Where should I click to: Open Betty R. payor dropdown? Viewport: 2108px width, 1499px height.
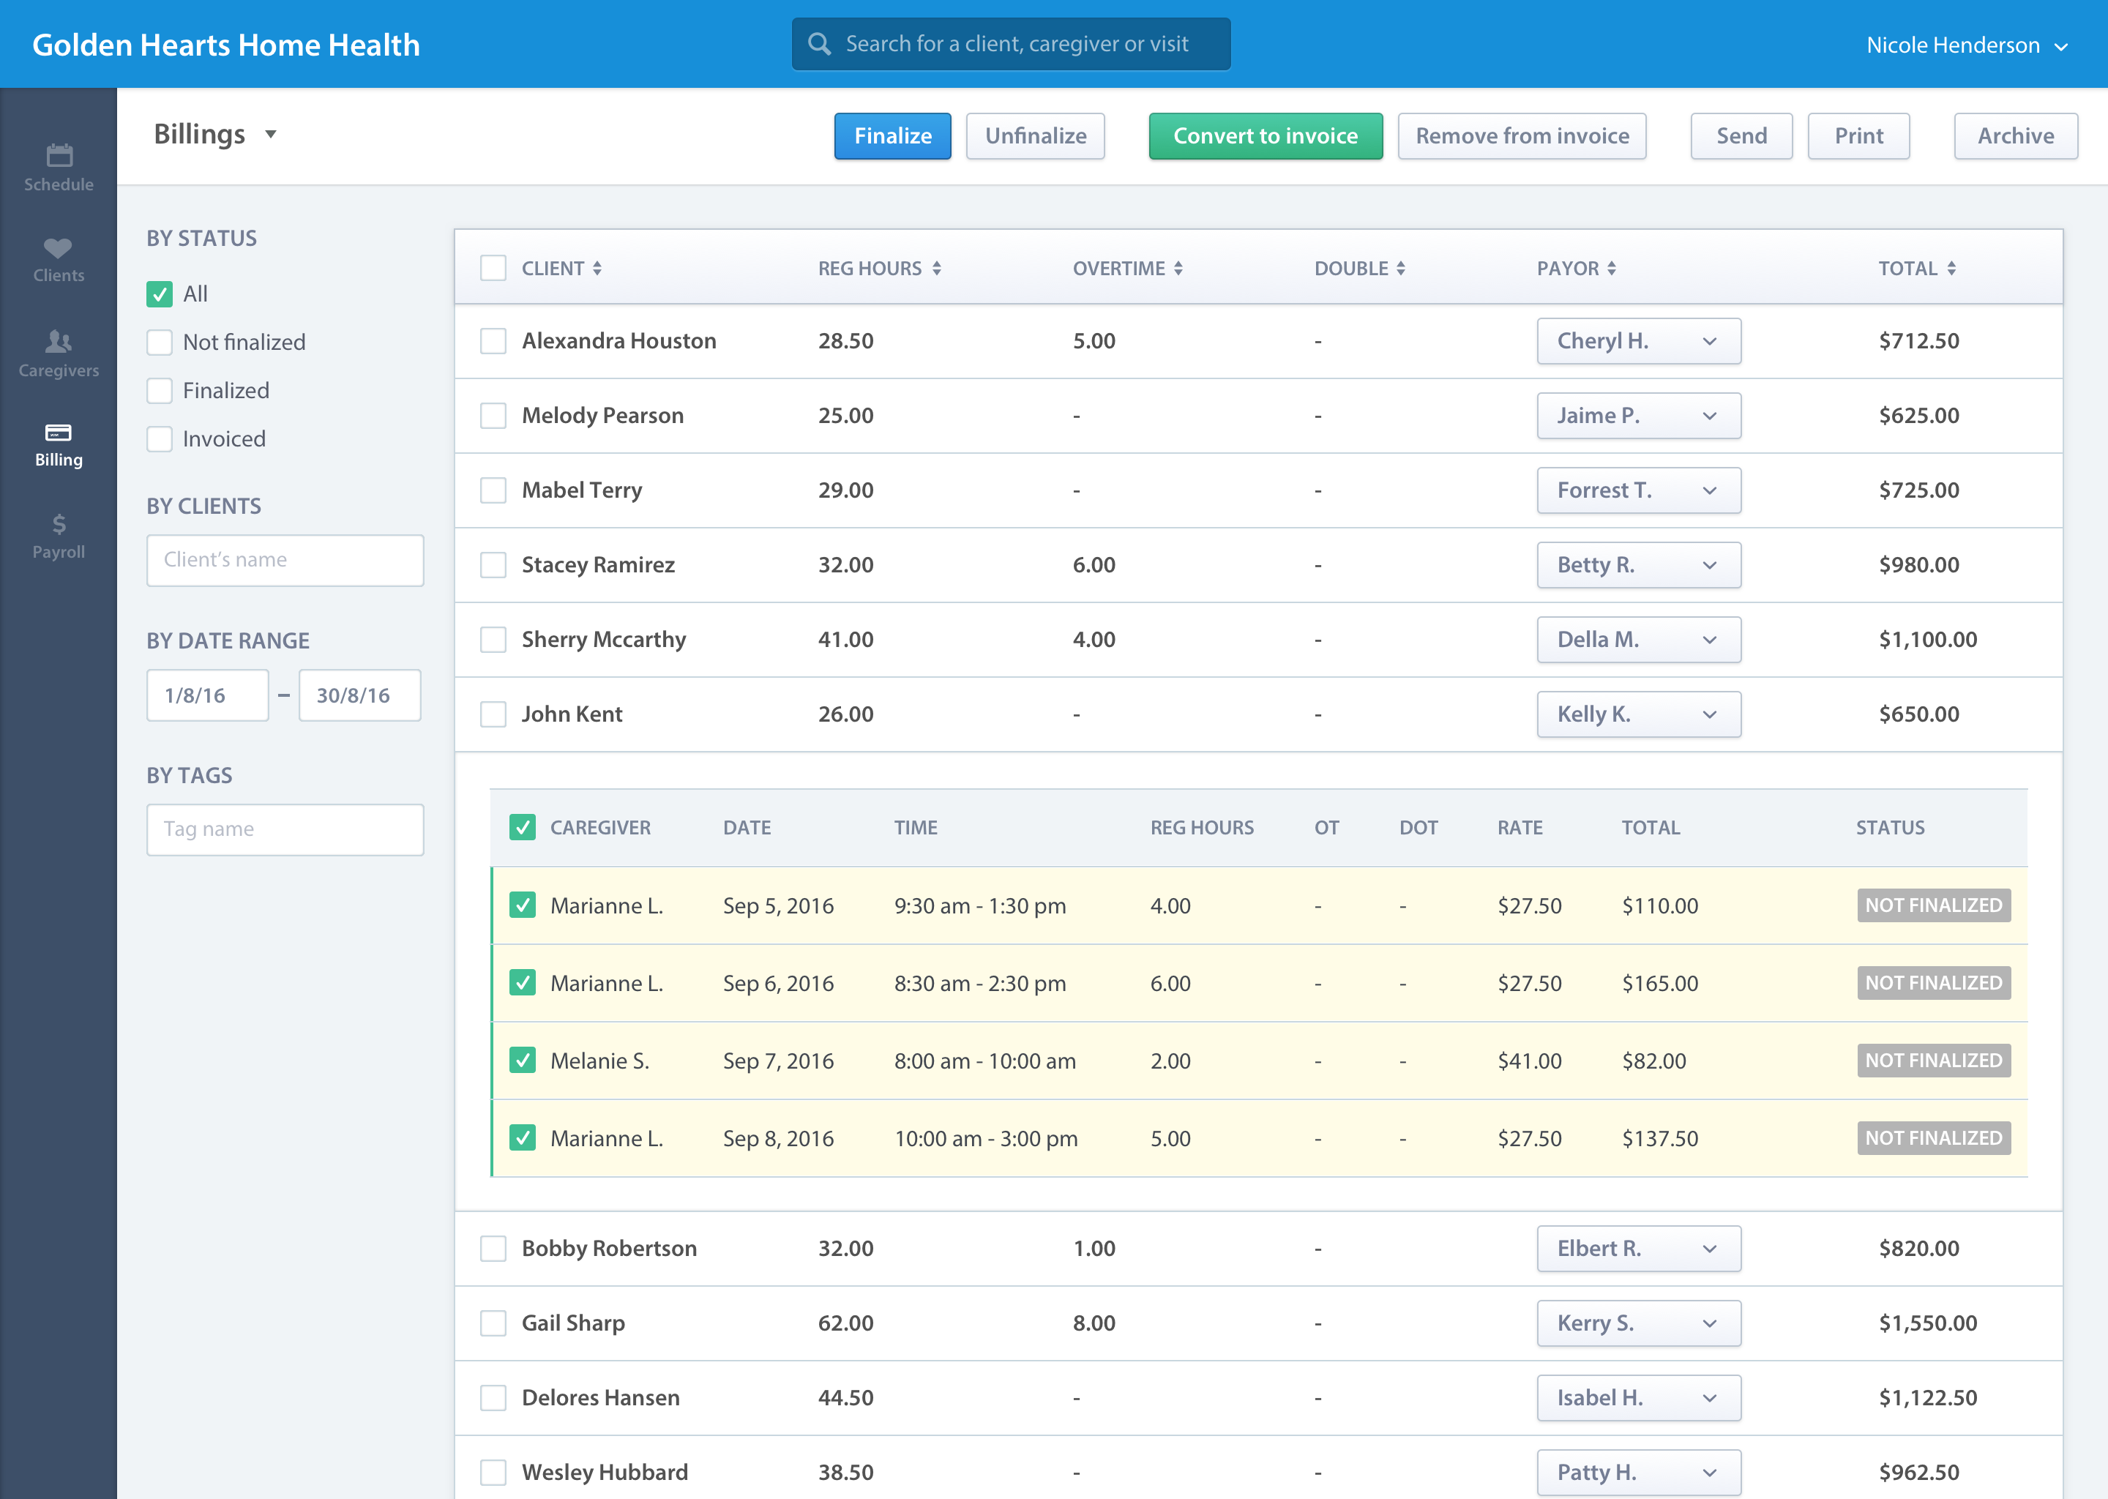(x=1639, y=565)
